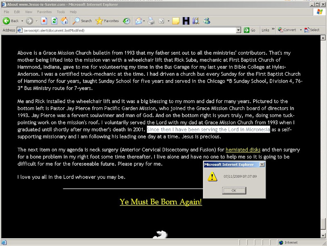The image size is (327, 246).
Task: Click the Edit page toolbar icon
Action: point(161,21)
